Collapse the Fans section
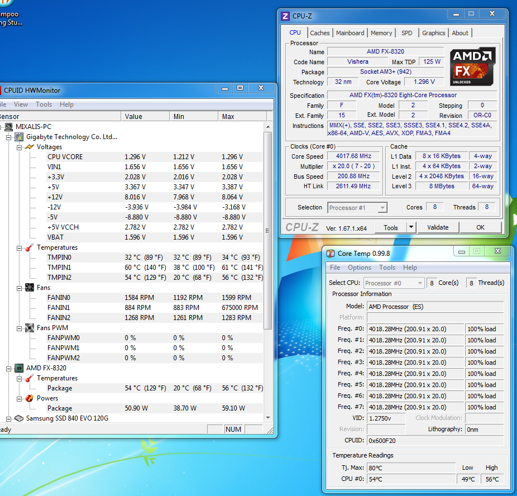 19,288
